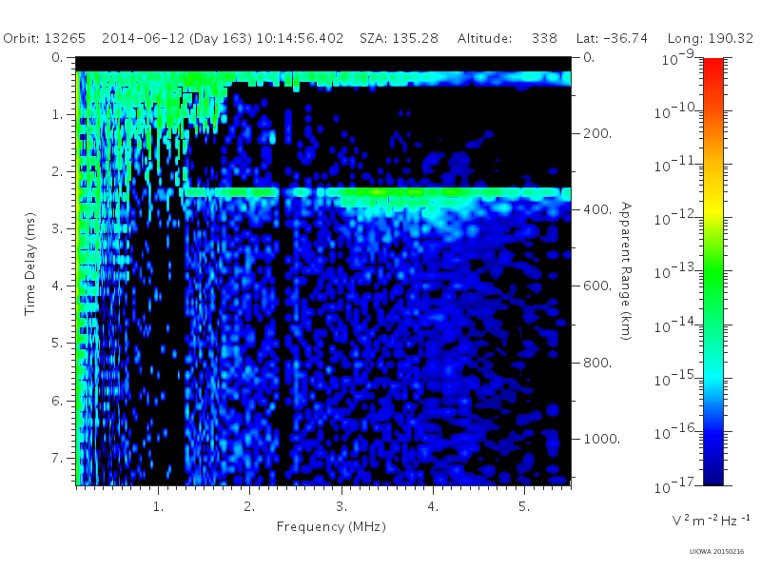Click the 10^-16 colorbar label
Viewport: 761px width, 571px height.
[x=676, y=431]
